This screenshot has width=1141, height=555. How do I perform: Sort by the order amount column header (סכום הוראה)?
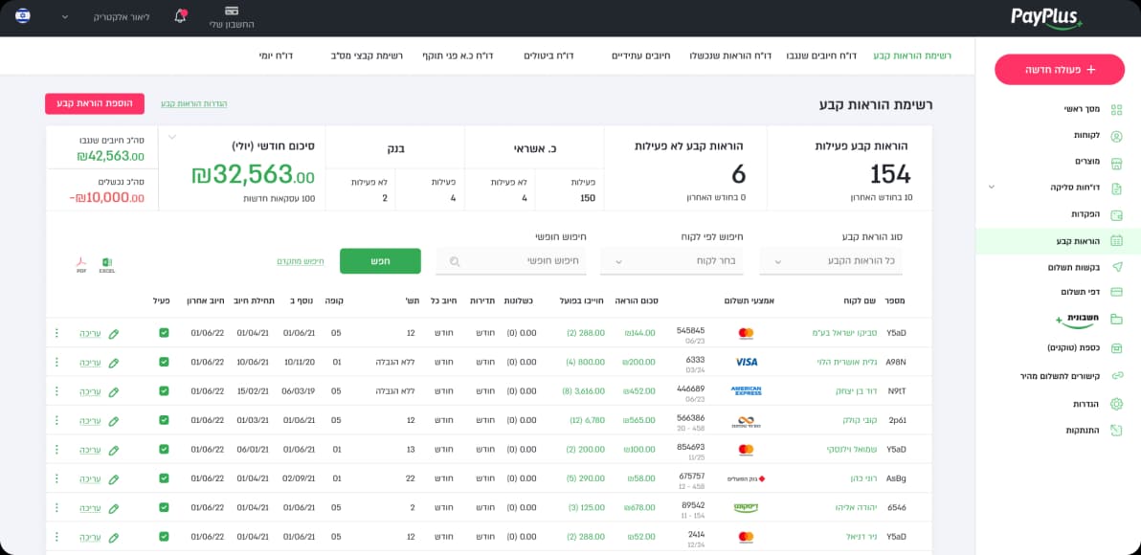(637, 300)
